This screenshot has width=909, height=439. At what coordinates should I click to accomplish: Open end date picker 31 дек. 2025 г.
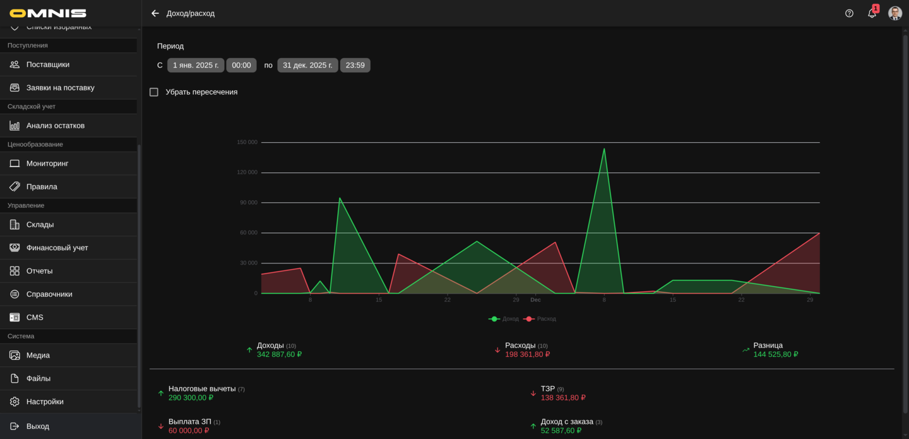(307, 65)
